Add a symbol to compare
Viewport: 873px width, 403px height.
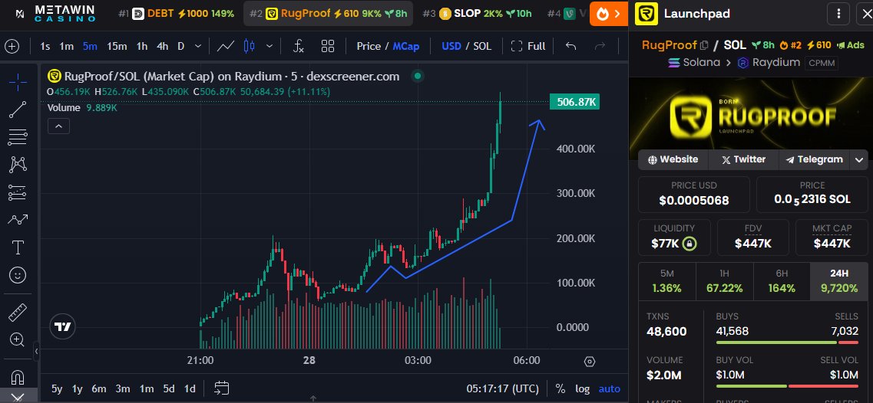(x=12, y=46)
